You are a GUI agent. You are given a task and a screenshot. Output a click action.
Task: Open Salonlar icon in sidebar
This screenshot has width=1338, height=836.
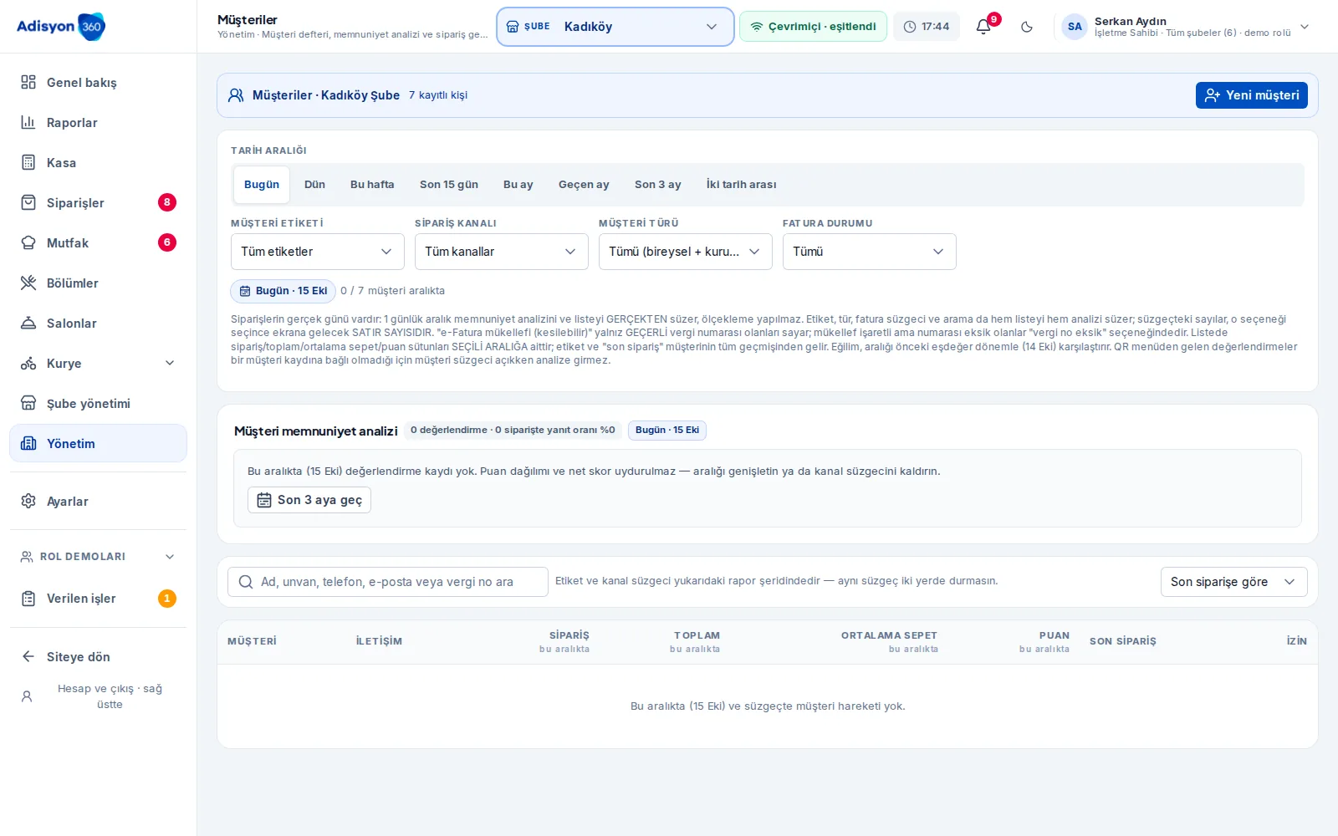(28, 323)
